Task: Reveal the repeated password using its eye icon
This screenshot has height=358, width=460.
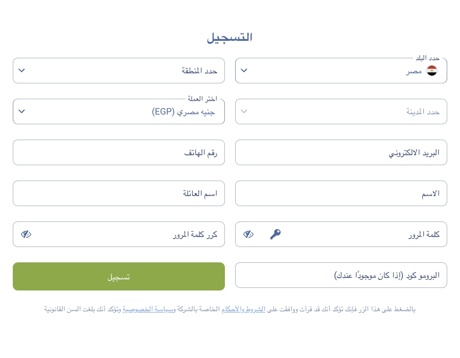Action: 26,234
